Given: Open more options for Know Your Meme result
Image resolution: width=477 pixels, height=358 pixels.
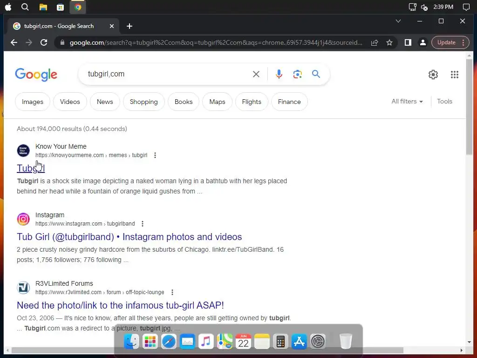Looking at the screenshot, I should [x=155, y=155].
